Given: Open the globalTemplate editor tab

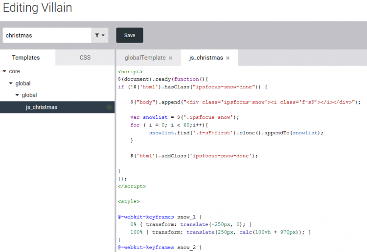Looking at the screenshot, I should pos(145,58).
